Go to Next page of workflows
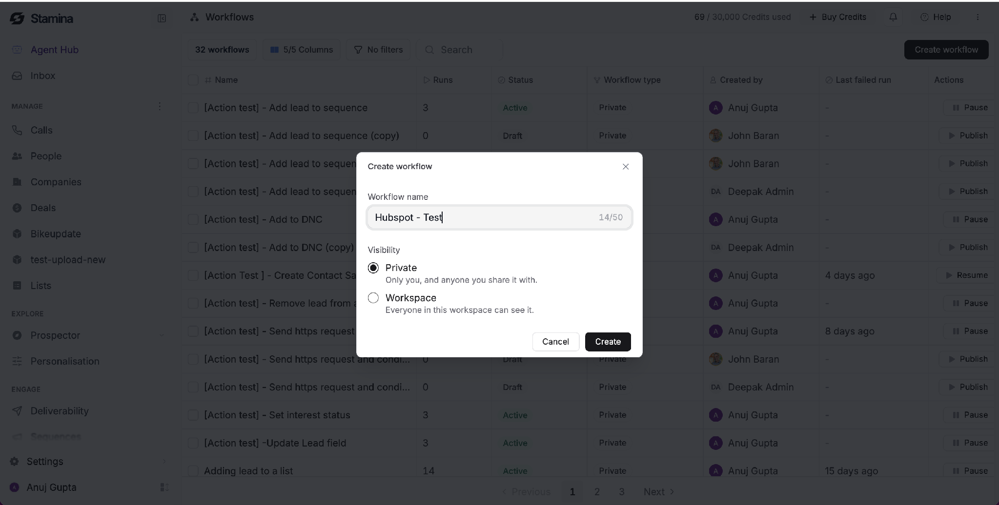 (659, 492)
